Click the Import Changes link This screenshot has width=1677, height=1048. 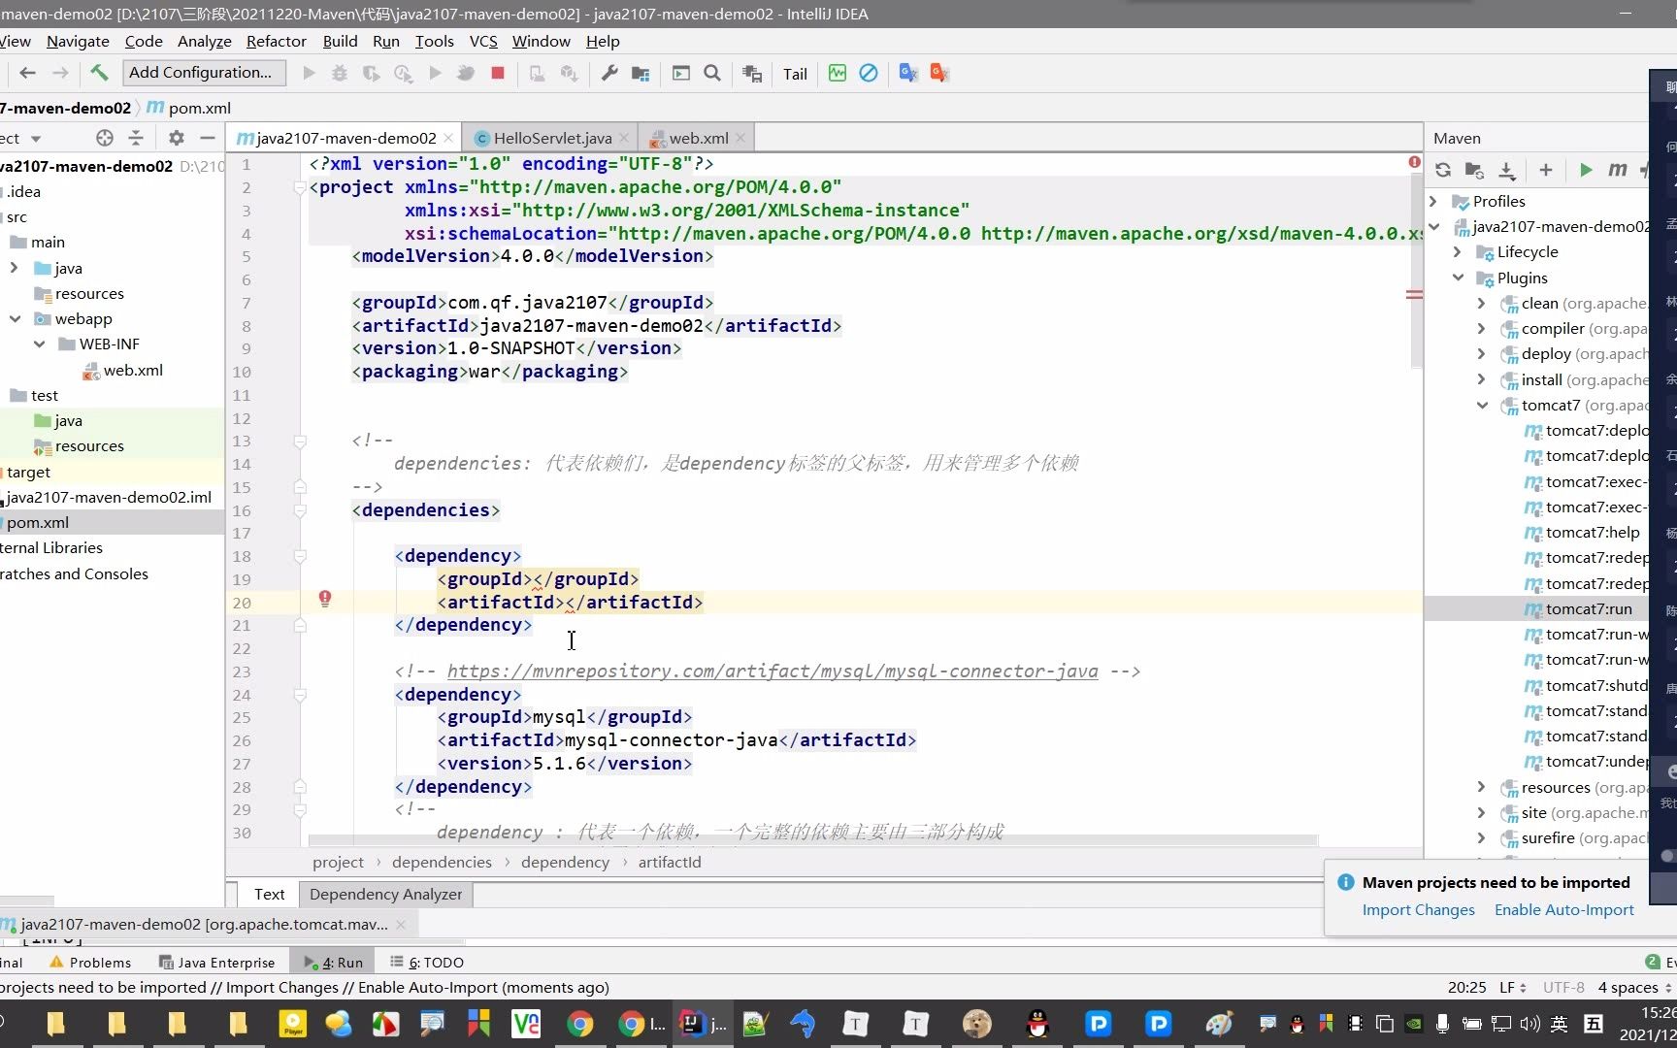click(1418, 909)
